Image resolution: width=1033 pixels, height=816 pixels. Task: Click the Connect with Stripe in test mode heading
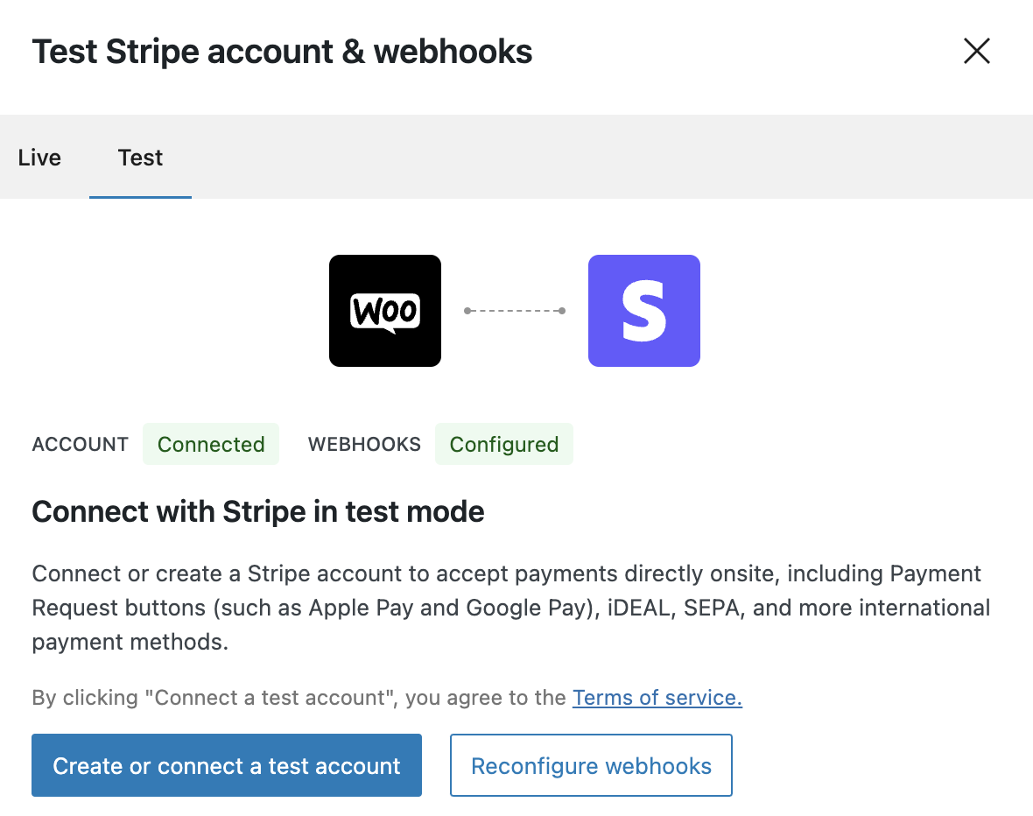click(258, 511)
